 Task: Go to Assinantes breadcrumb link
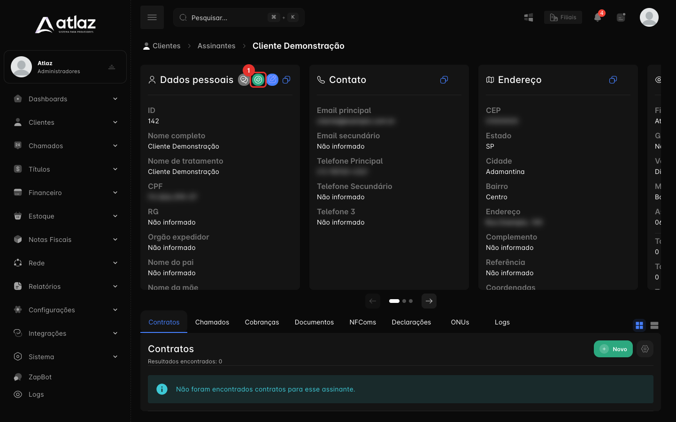point(216,46)
